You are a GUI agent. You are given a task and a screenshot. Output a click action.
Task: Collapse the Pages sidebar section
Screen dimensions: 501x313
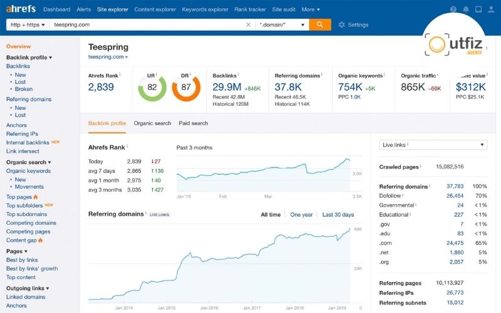pos(17,252)
